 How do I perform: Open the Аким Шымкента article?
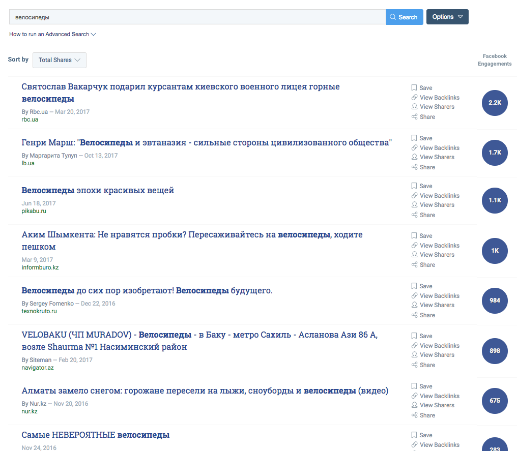[192, 240]
